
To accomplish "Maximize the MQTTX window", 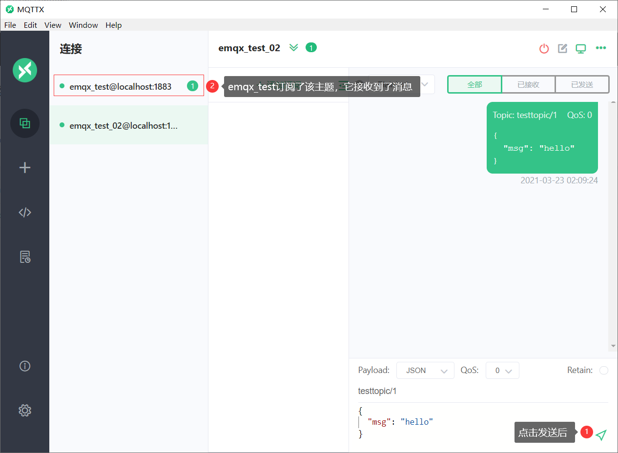I will [x=574, y=9].
